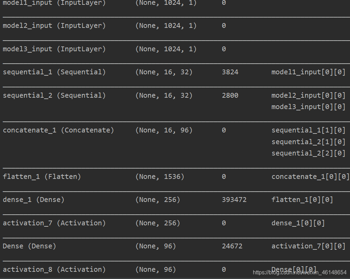Click output shape of model2_input row
350x279 pixels.
pyautogui.click(x=166, y=25)
